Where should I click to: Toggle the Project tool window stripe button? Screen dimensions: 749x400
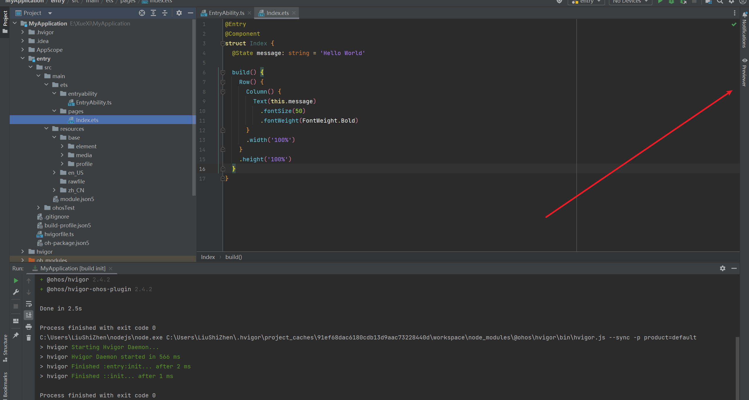5,22
